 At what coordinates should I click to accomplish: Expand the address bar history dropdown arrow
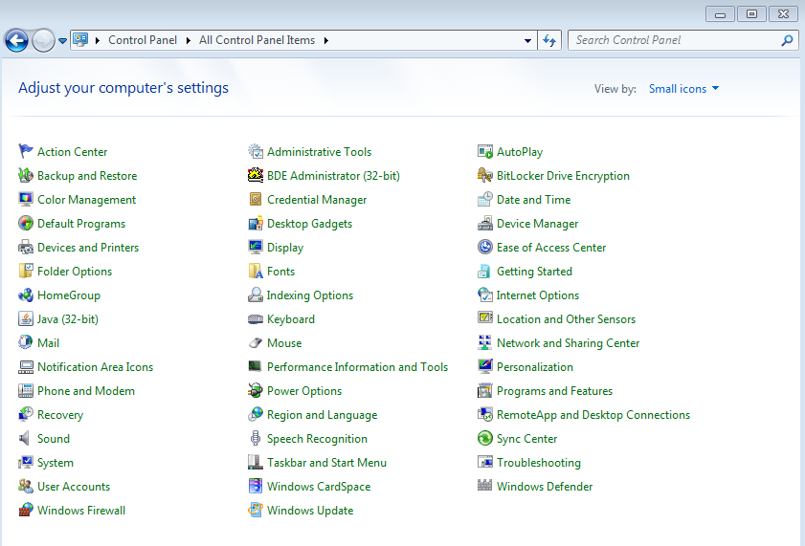527,40
